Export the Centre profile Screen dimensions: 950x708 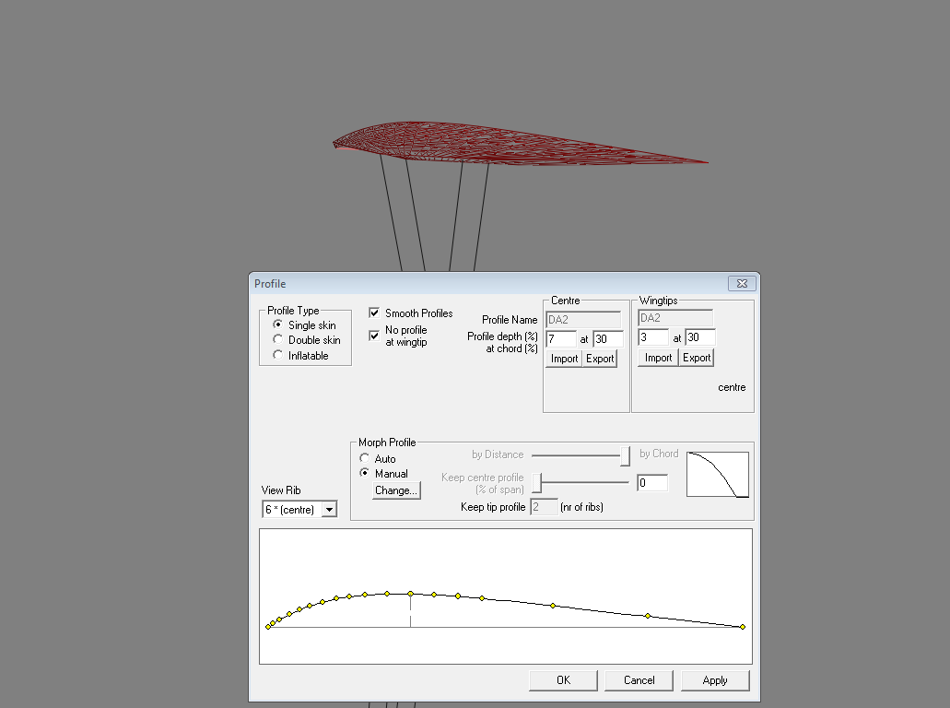600,359
